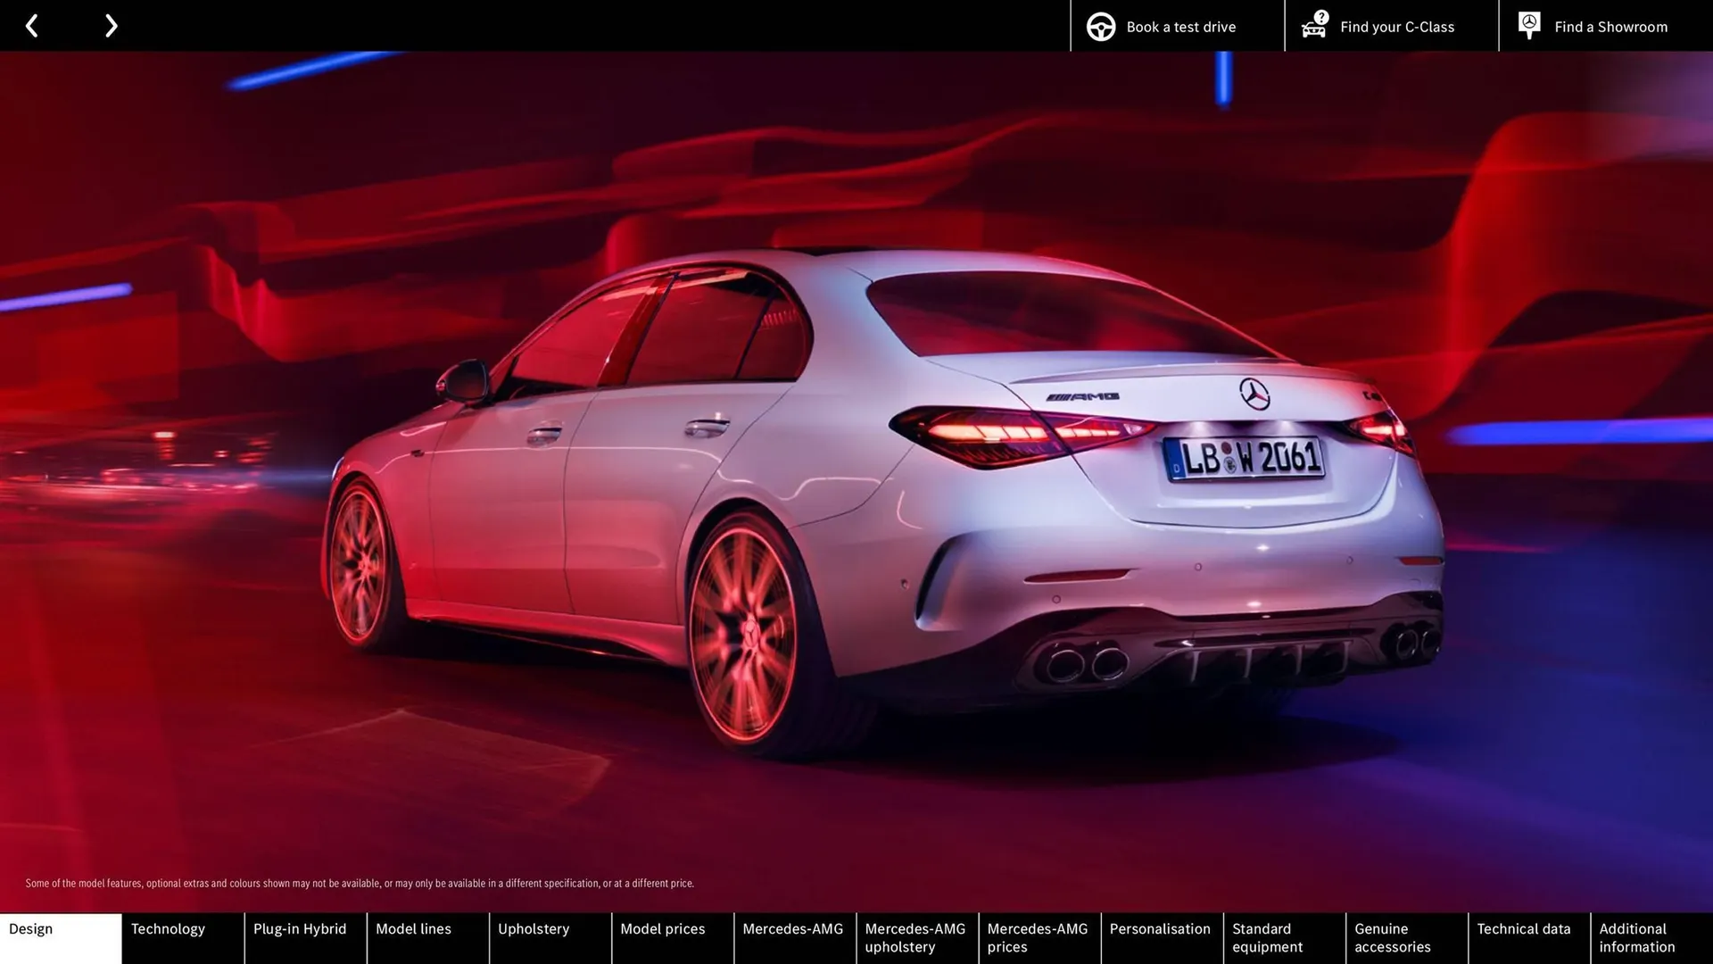This screenshot has width=1713, height=964.
Task: Select Find a Showroom
Action: point(1610,26)
